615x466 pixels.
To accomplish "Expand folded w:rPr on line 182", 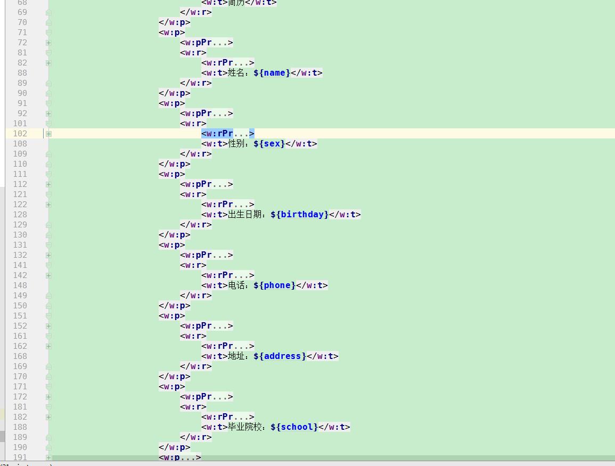I will pyautogui.click(x=48, y=418).
